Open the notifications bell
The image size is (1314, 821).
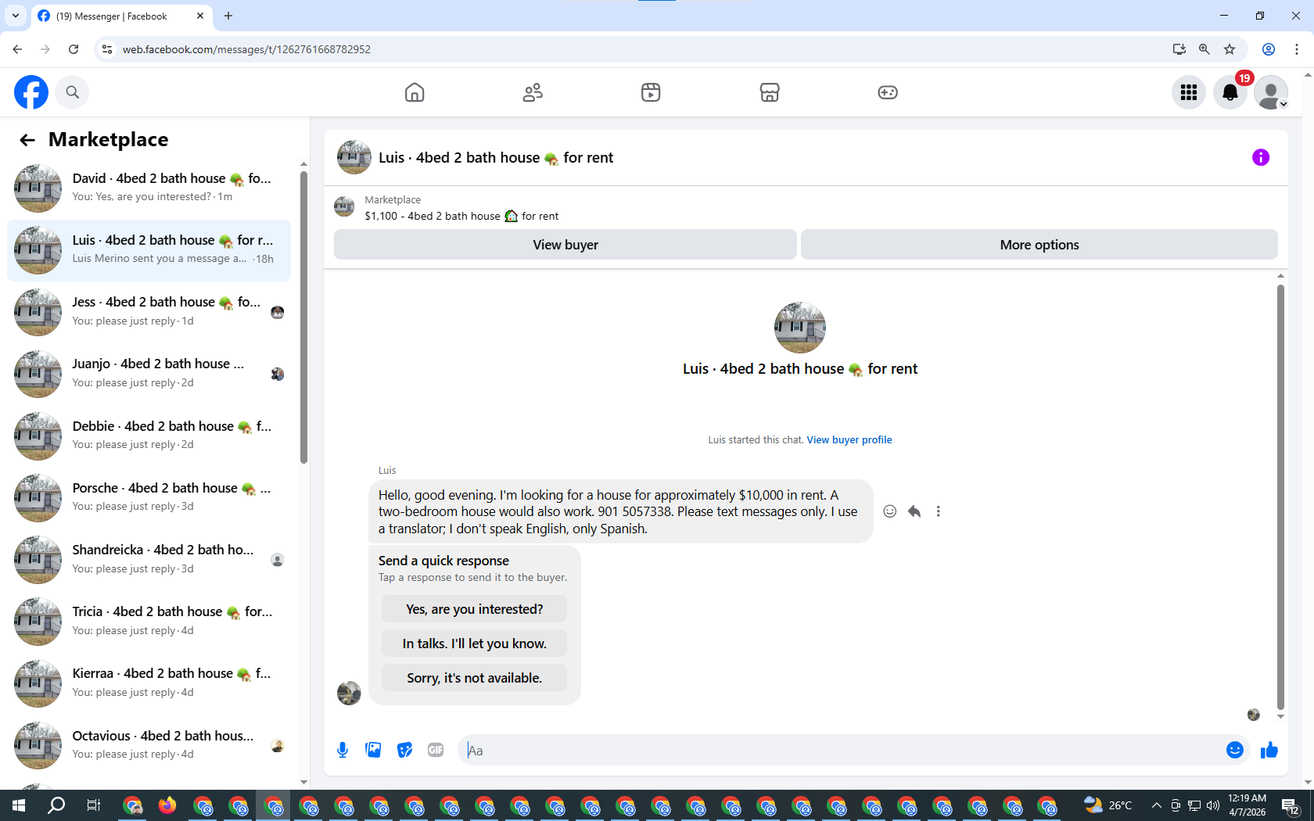(1230, 92)
